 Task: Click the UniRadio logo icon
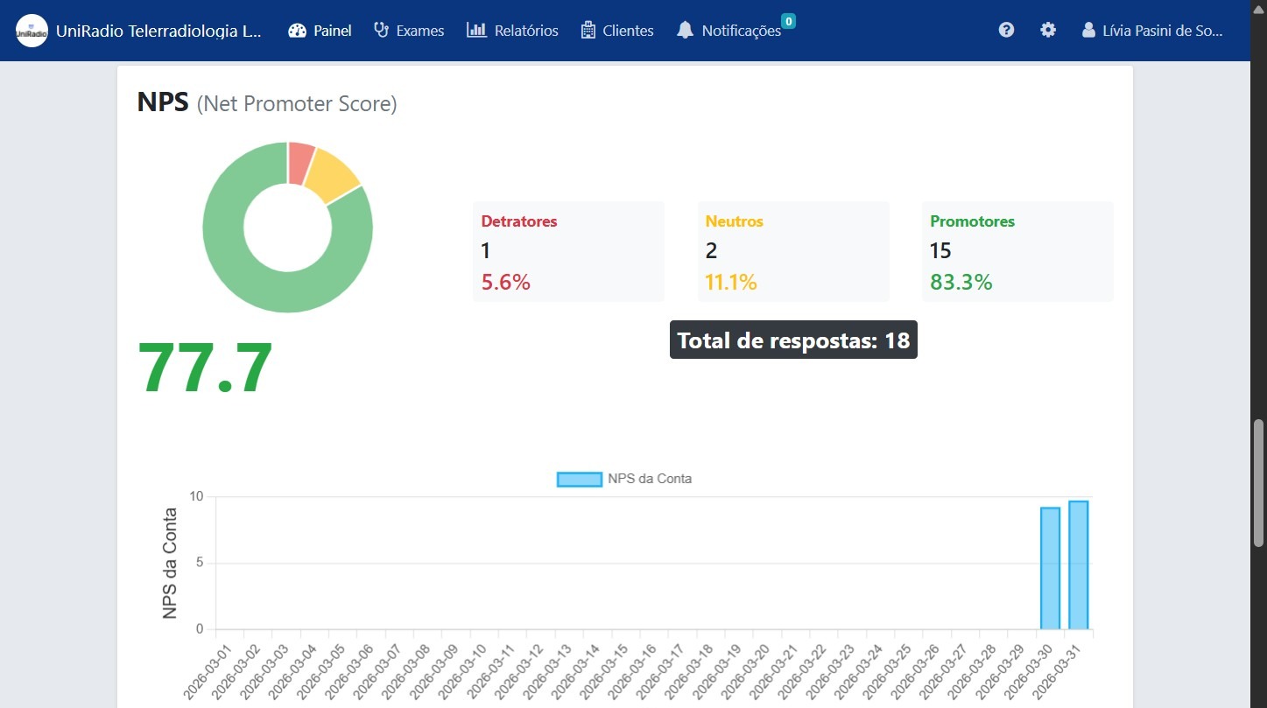32,31
